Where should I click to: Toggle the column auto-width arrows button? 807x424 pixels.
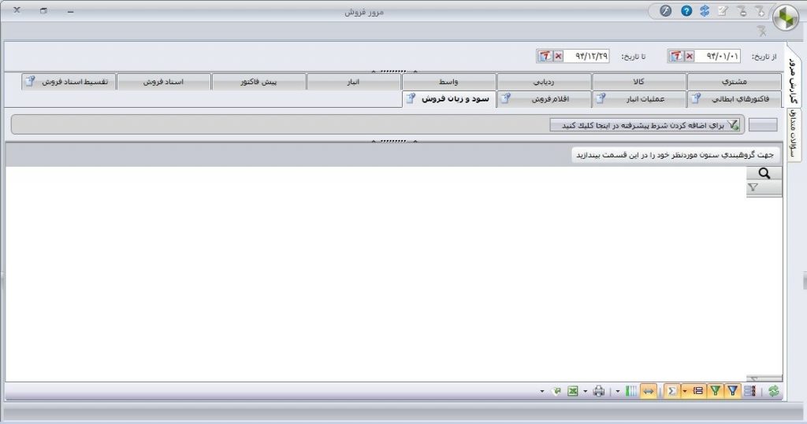click(x=648, y=391)
